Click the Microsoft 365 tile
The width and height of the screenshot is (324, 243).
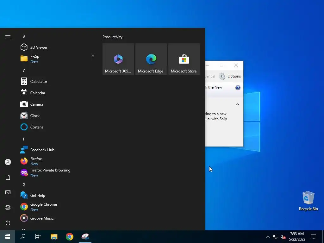[118, 59]
